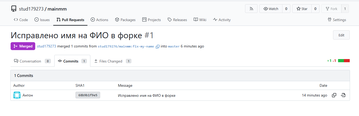The height and width of the screenshot is (116, 359).
Task: View source at this commit icon
Action: click(x=343, y=95)
